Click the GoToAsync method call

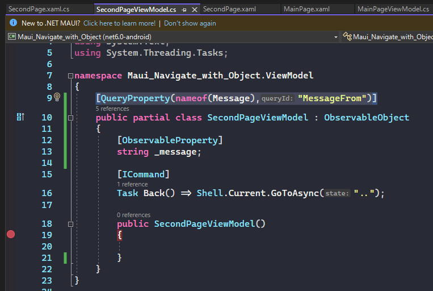(295, 193)
